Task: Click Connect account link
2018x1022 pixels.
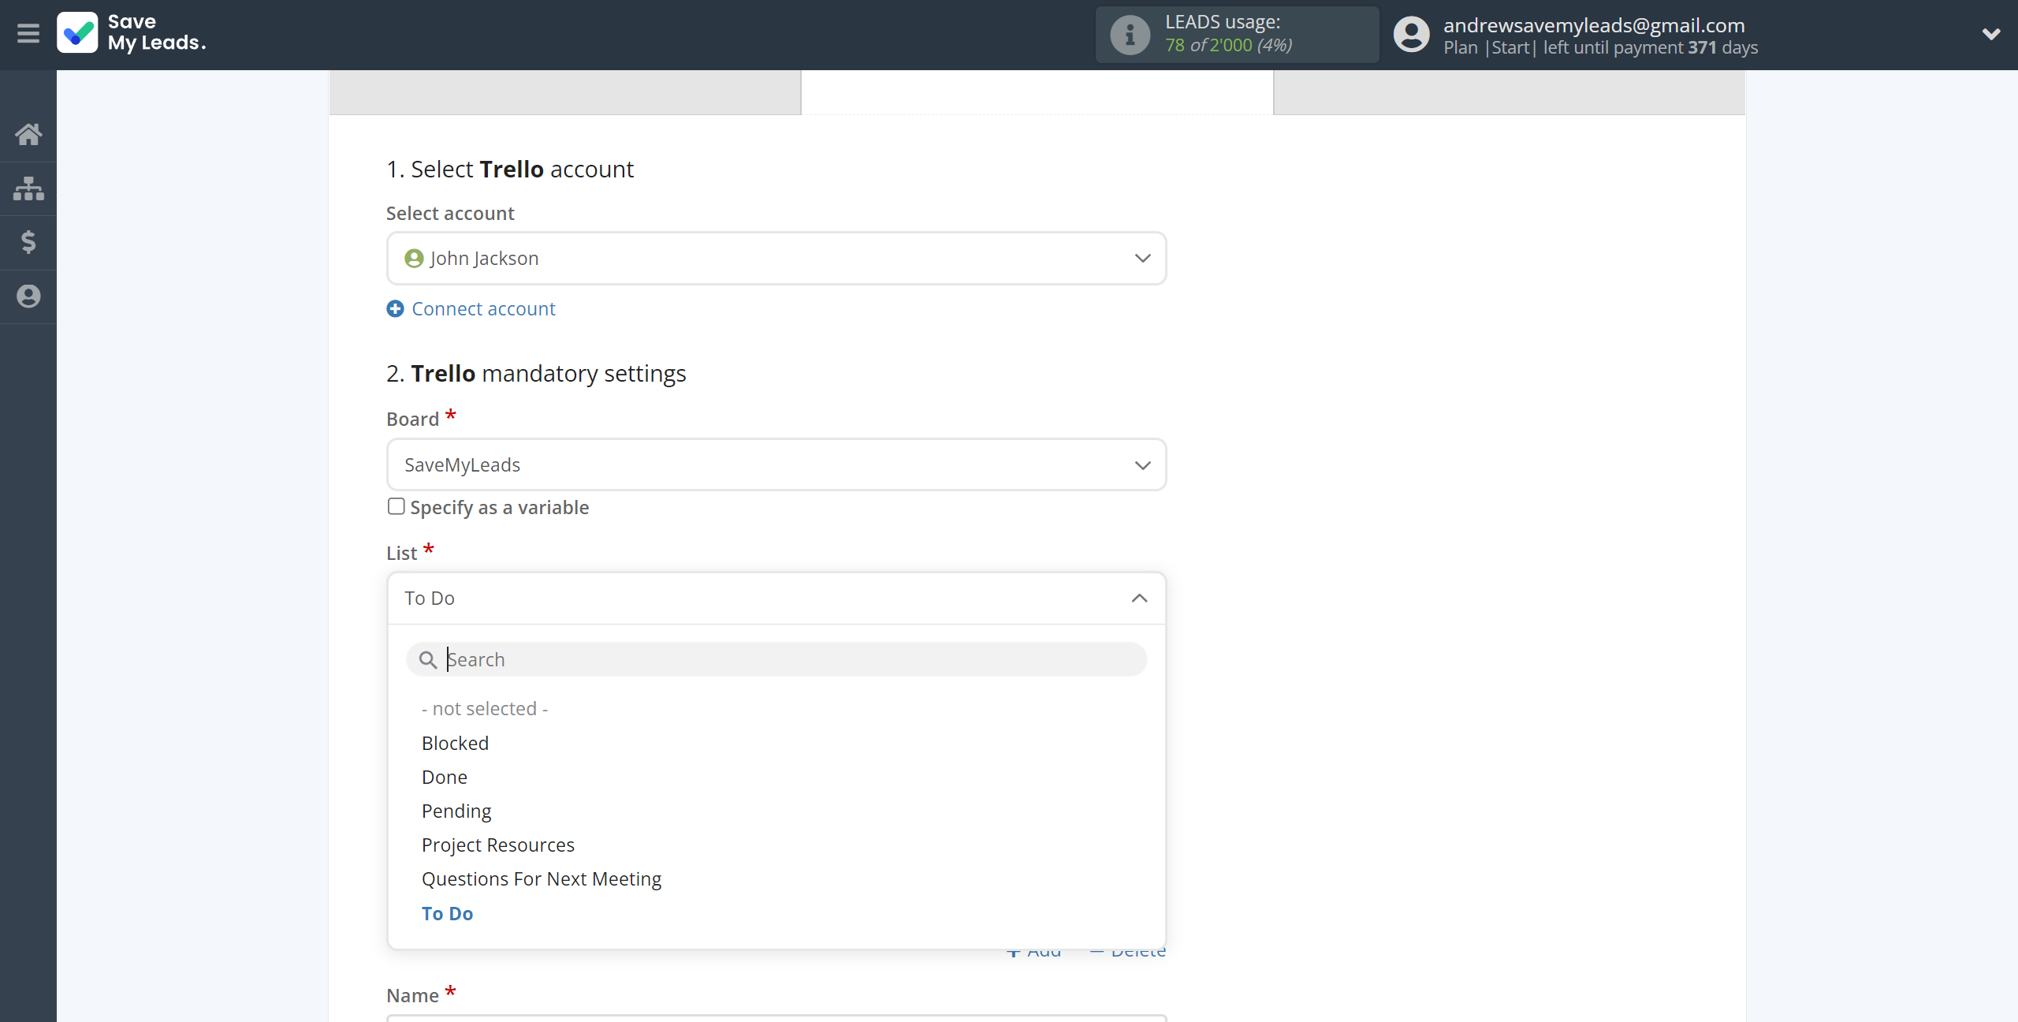Action: coord(483,309)
